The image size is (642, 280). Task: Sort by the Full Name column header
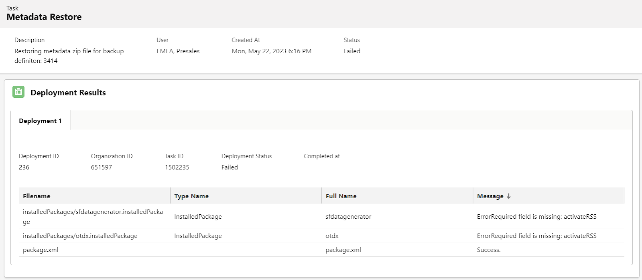[341, 196]
